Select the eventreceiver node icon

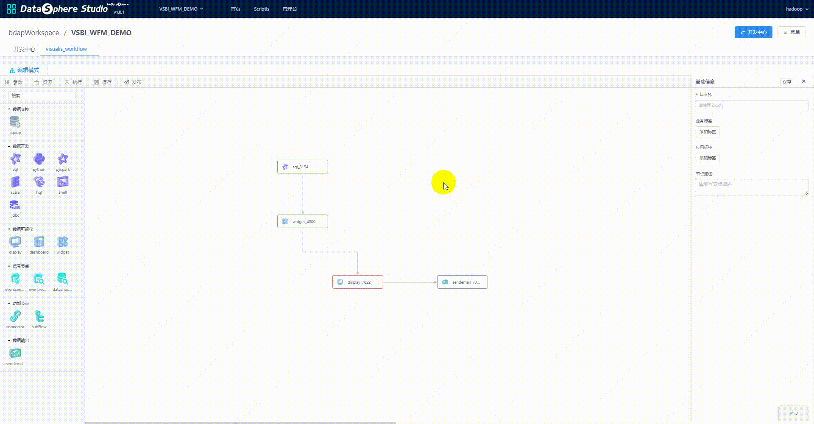click(x=39, y=279)
